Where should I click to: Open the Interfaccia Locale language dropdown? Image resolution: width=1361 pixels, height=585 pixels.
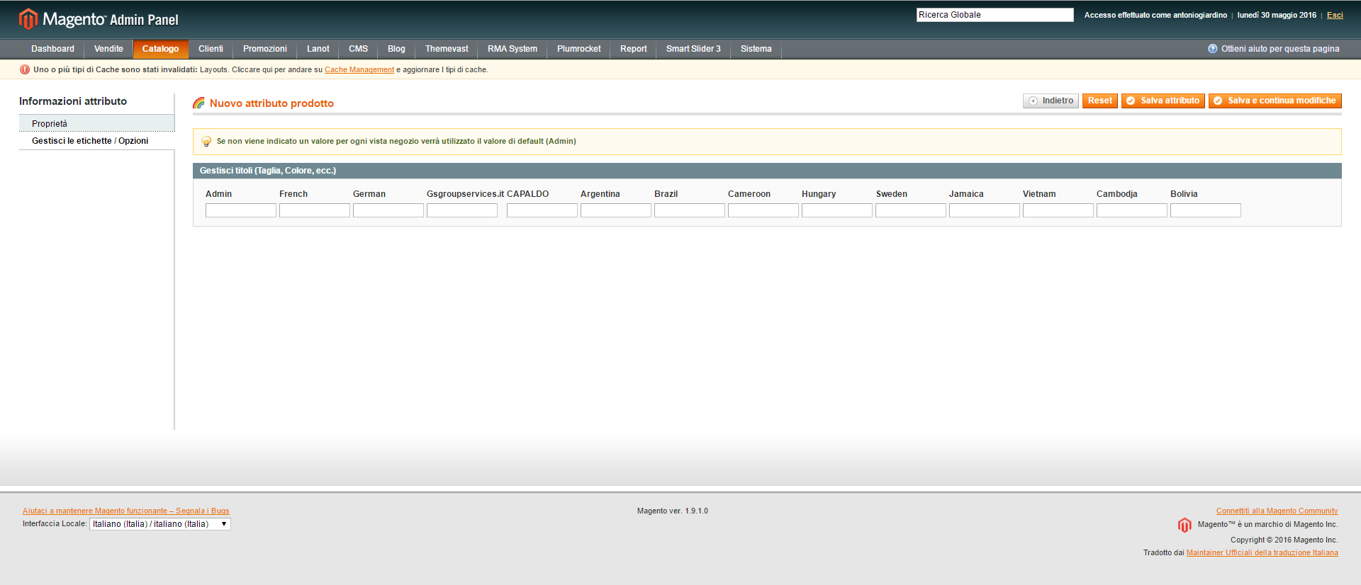160,524
